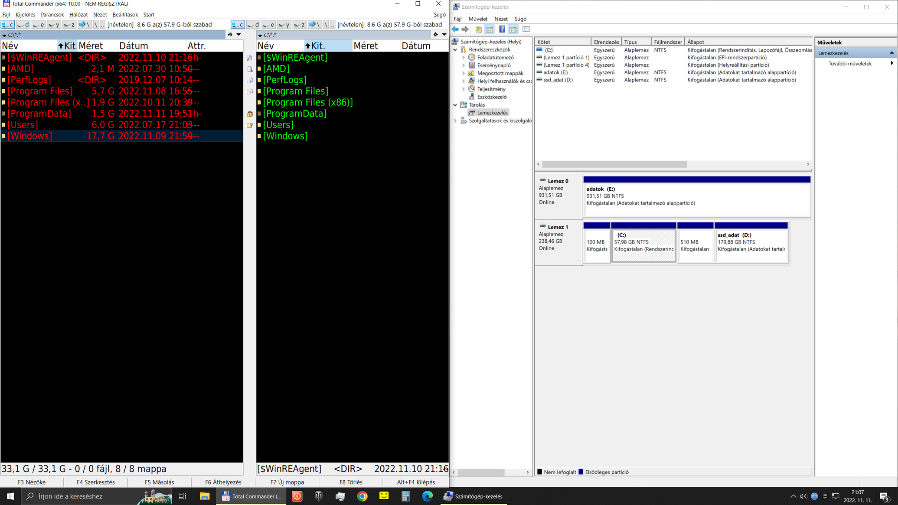
Task: Click the pack files gift-box icon between panels
Action: (x=250, y=114)
